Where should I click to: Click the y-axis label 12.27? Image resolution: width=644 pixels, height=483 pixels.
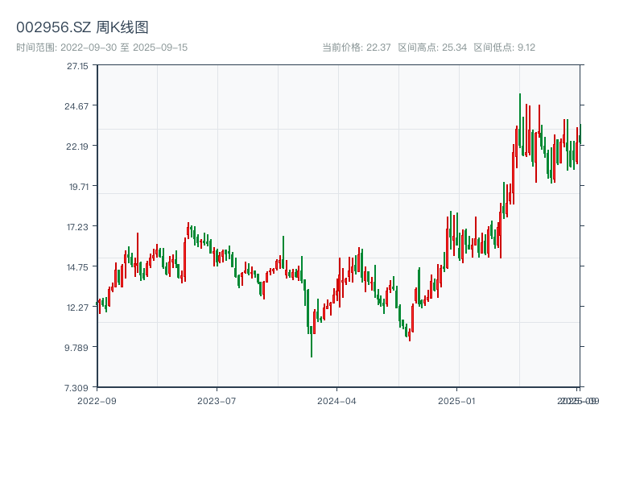[77, 308]
